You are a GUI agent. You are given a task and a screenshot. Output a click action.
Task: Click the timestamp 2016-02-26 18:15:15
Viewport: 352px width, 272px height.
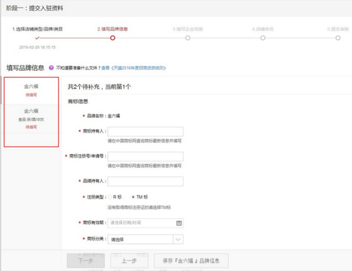[38, 47]
